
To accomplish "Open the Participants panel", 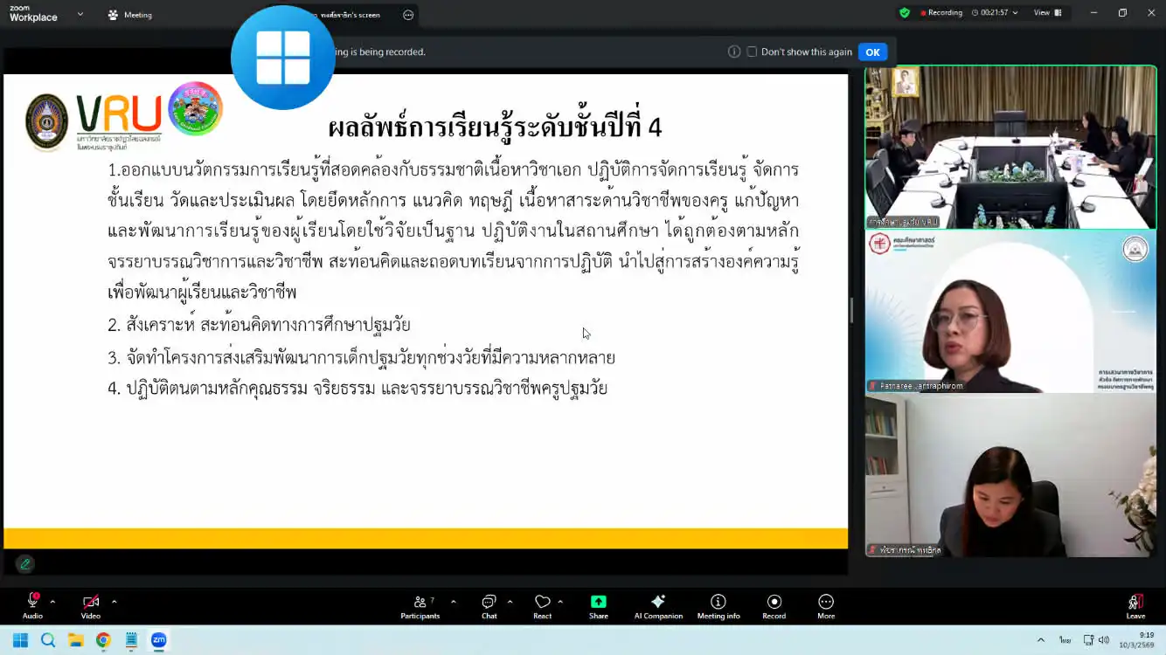I will (420, 603).
